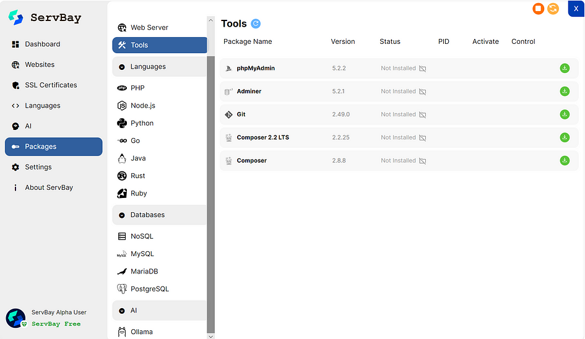
Task: Click the Package Name column header
Action: click(248, 41)
